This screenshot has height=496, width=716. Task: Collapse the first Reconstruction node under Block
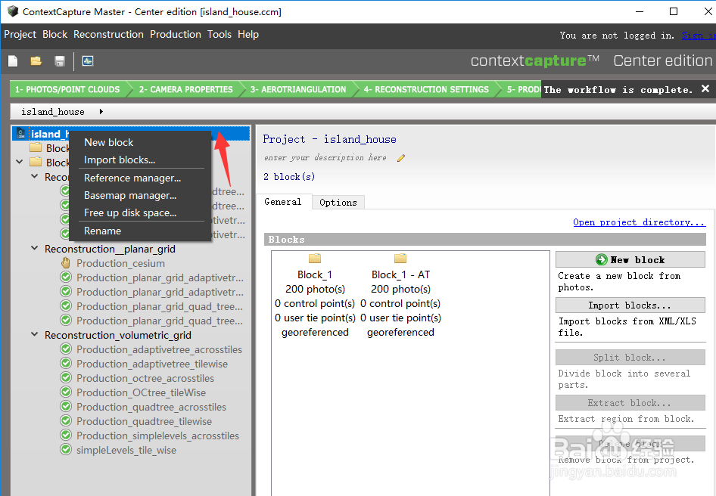(x=34, y=176)
